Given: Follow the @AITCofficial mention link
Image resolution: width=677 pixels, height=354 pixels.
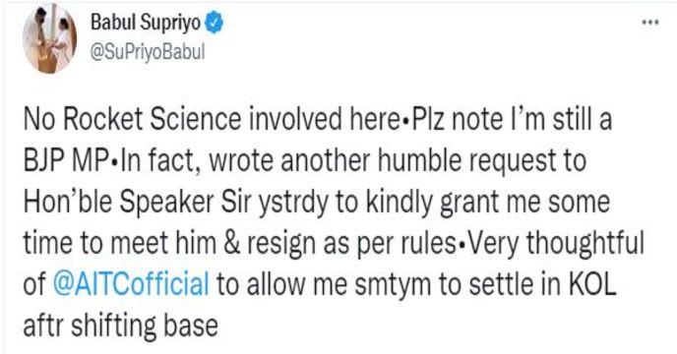Looking at the screenshot, I should pyautogui.click(x=131, y=285).
